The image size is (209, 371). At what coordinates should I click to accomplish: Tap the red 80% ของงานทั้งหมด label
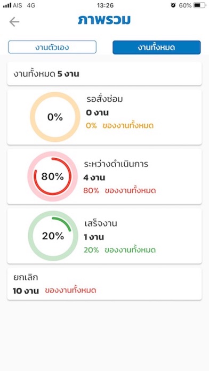pyautogui.click(x=119, y=190)
